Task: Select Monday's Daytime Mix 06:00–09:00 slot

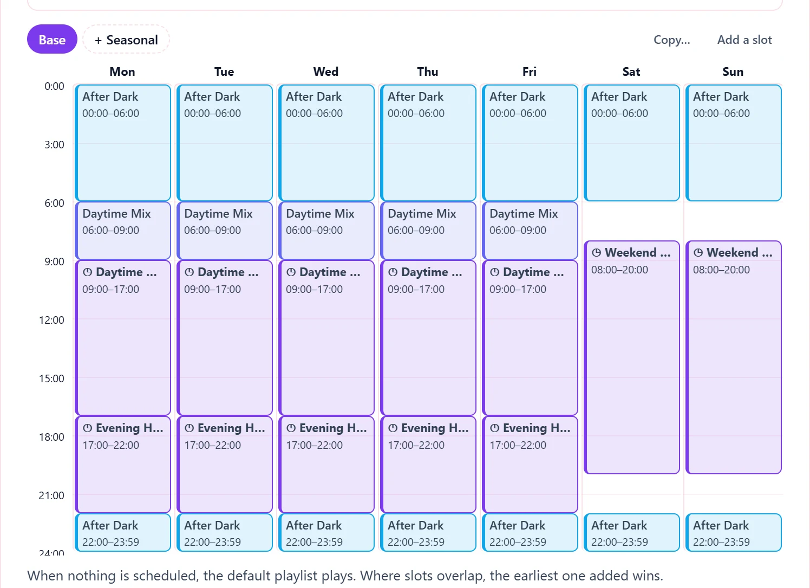Action: pyautogui.click(x=123, y=231)
